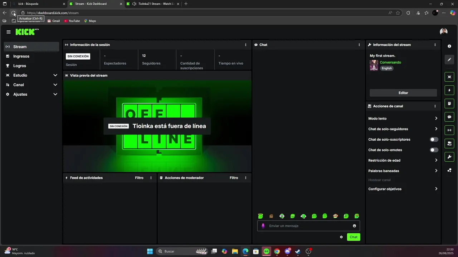
Task: Open options menu of Chat panel
Action: [x=359, y=45]
